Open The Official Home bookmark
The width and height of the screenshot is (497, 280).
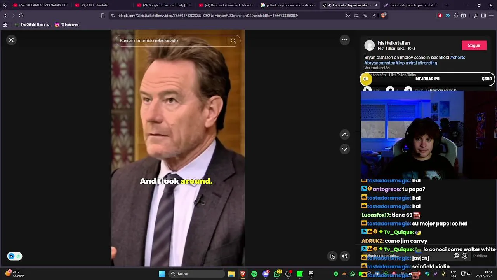(x=32, y=24)
